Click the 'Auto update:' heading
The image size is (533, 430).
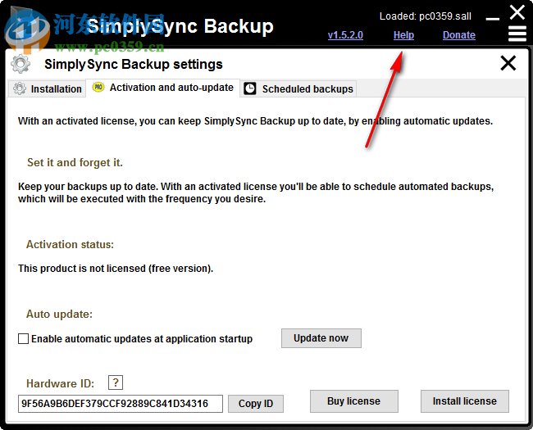pyautogui.click(x=59, y=314)
